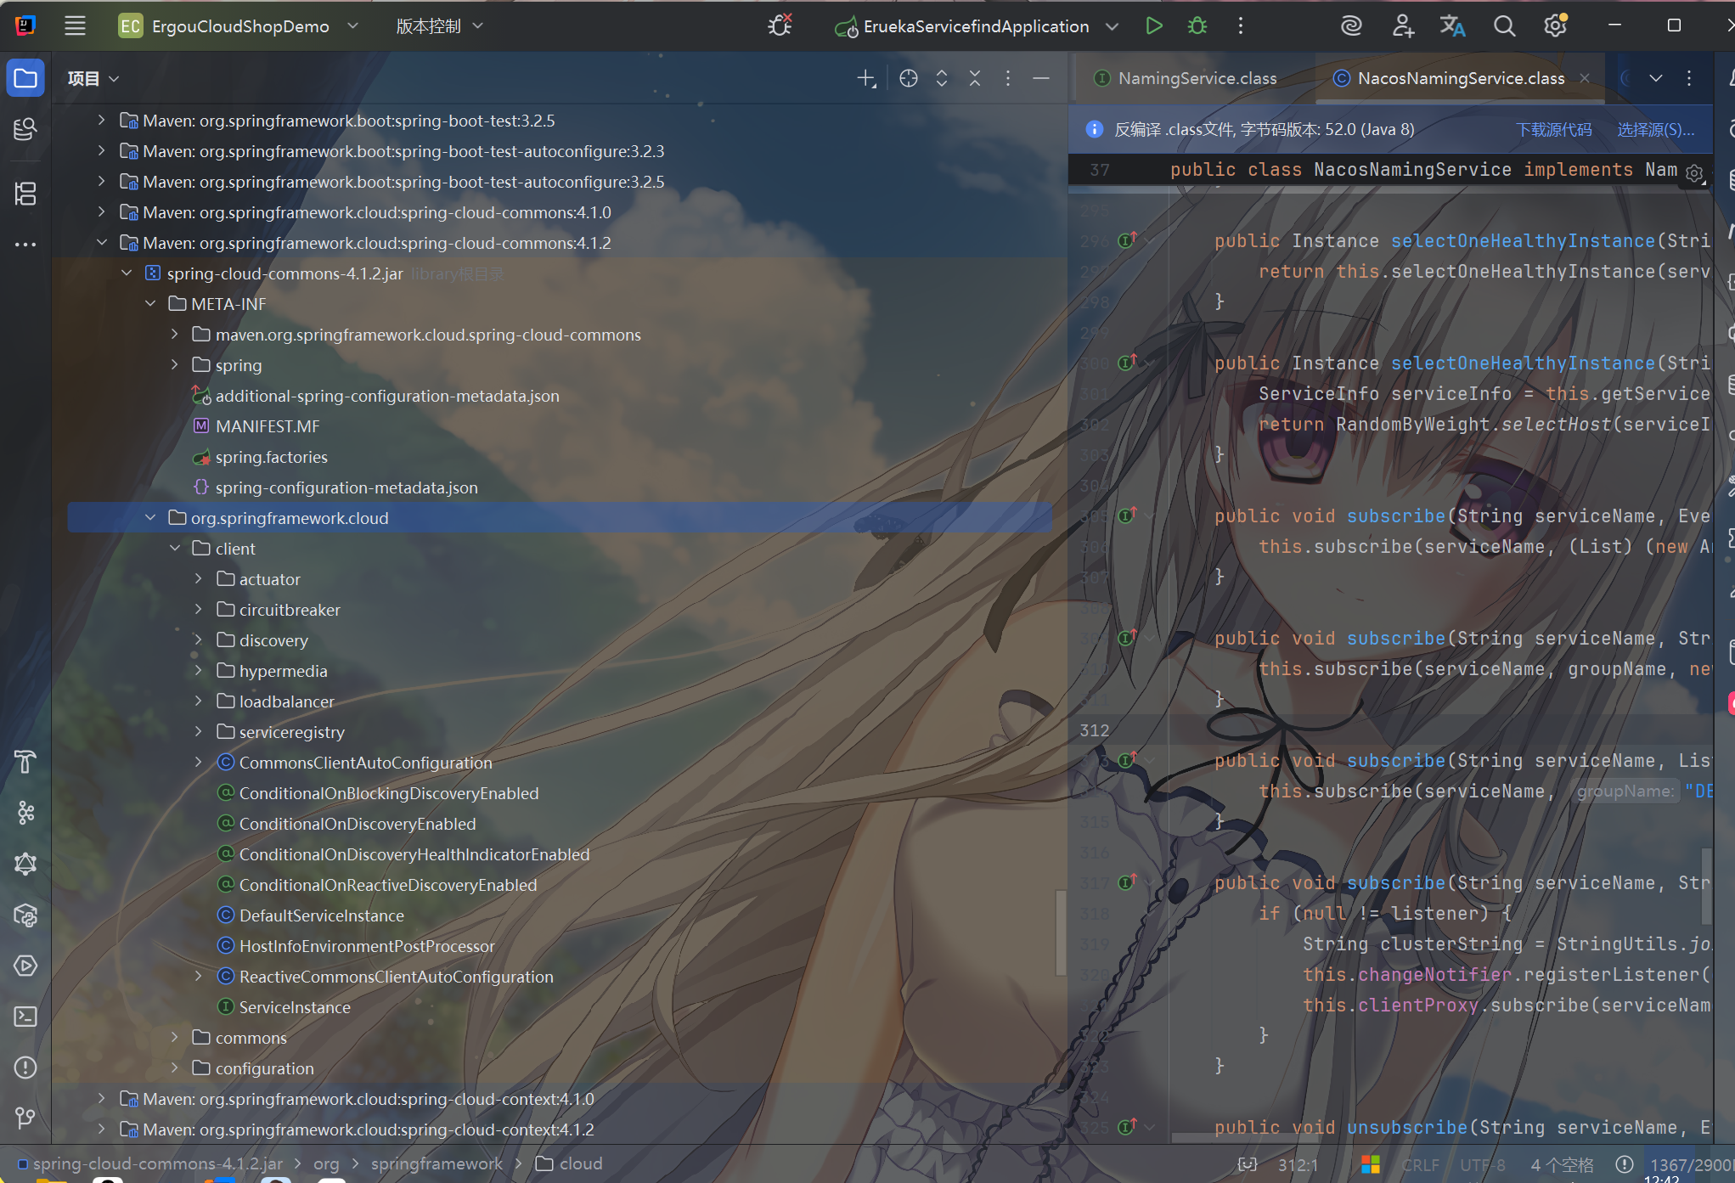This screenshot has width=1735, height=1183.
Task: Open the Project tool window
Action: [25, 78]
